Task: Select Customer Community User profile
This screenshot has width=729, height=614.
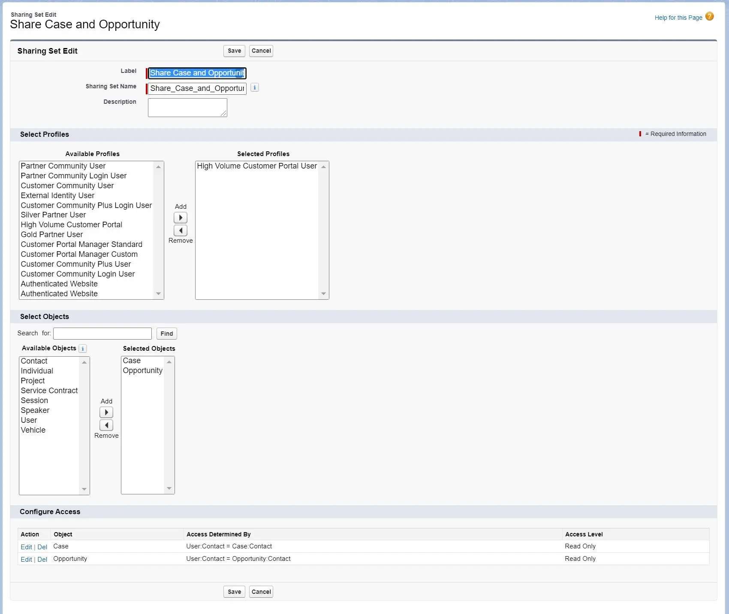Action: [x=86, y=186]
